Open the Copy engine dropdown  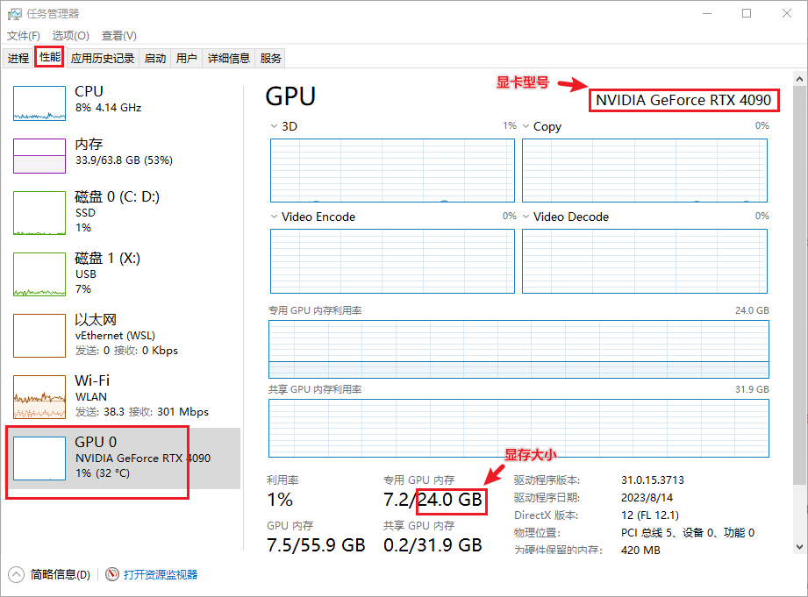pos(526,126)
